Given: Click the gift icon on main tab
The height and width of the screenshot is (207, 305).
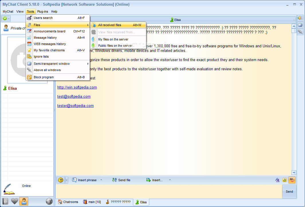Looking at the screenshot, I should click(85, 202).
